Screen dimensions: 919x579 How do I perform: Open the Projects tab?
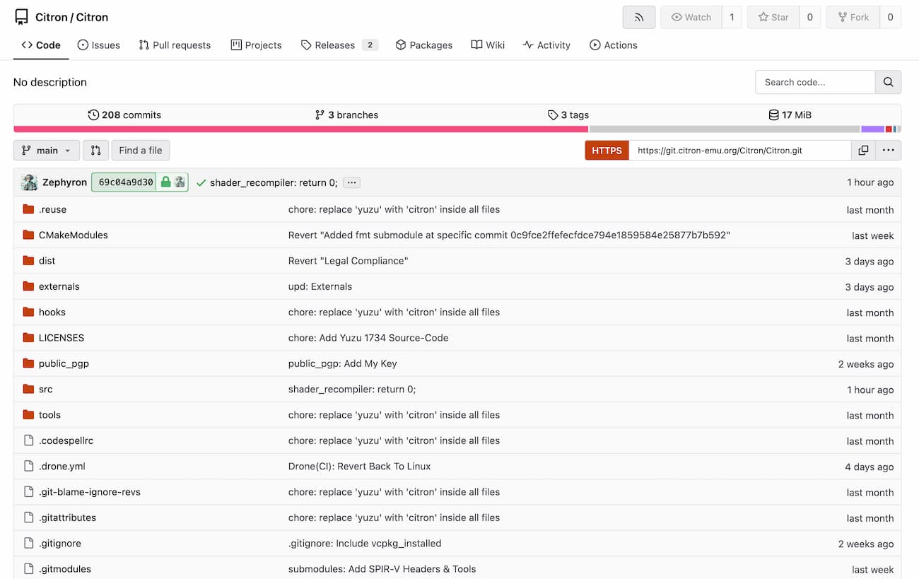point(256,45)
